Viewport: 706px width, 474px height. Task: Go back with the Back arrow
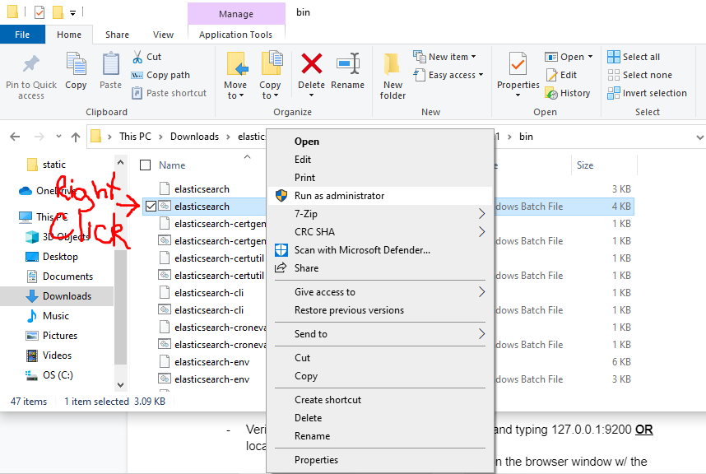click(x=15, y=137)
